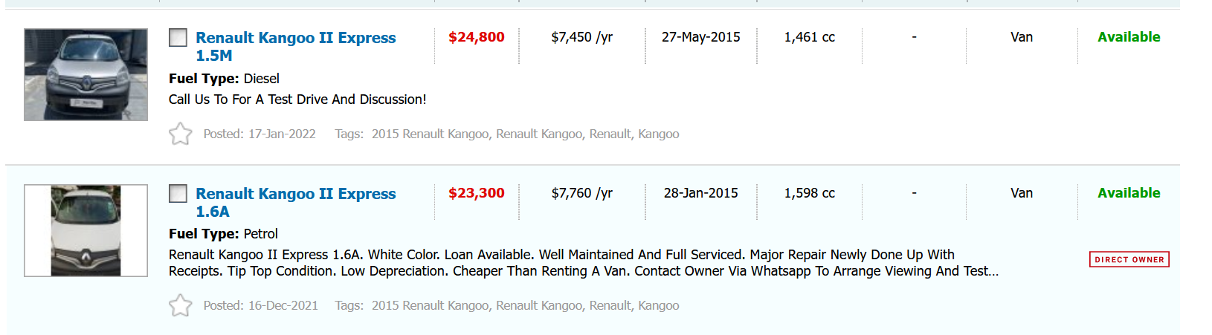1212x335 pixels.
Task: Click the Available status for the diesel Kangoo
Action: coord(1128,37)
